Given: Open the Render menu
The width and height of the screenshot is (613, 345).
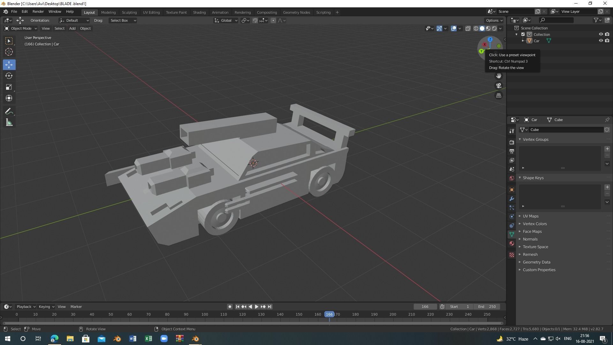Looking at the screenshot, I should pos(38,11).
